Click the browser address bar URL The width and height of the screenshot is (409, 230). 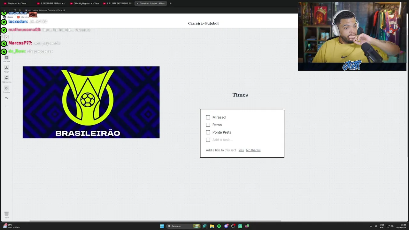[47, 10]
